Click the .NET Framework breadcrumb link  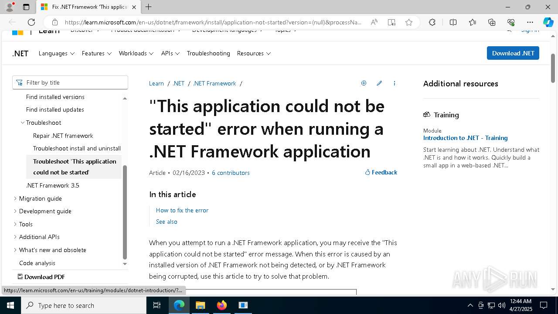click(x=214, y=83)
